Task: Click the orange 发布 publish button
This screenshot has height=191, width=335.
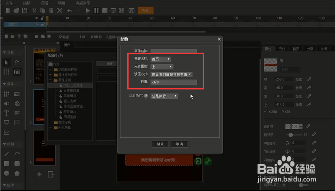Action: [145, 10]
